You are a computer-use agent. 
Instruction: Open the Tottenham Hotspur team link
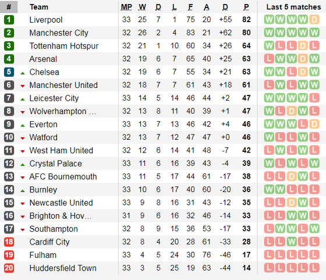(64, 46)
